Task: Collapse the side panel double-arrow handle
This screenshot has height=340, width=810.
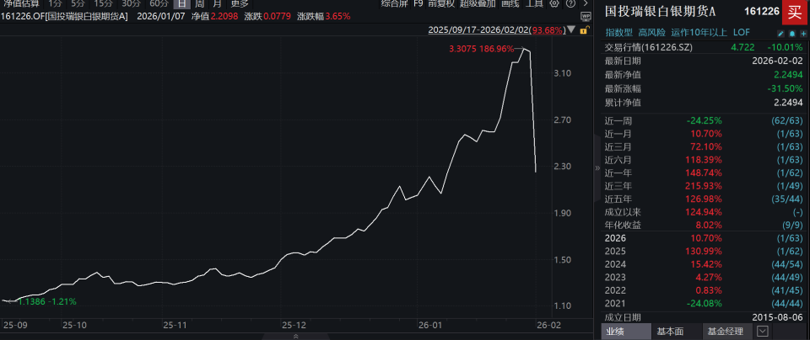Action: coord(597,167)
